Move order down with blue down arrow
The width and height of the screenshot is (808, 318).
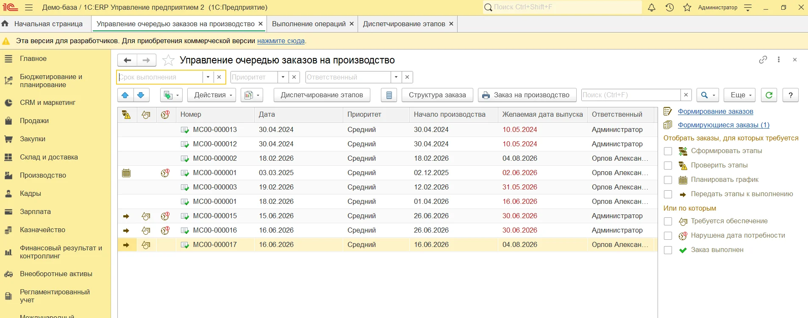click(x=141, y=95)
